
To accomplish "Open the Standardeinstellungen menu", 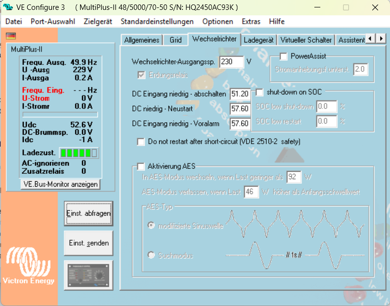I will (x=157, y=21).
